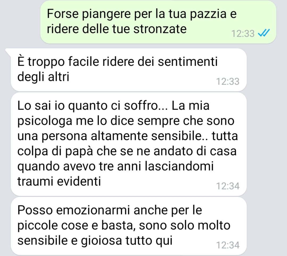Tap the phrase 'traumi evidenti'
This screenshot has height=256, width=287.
pyautogui.click(x=59, y=181)
